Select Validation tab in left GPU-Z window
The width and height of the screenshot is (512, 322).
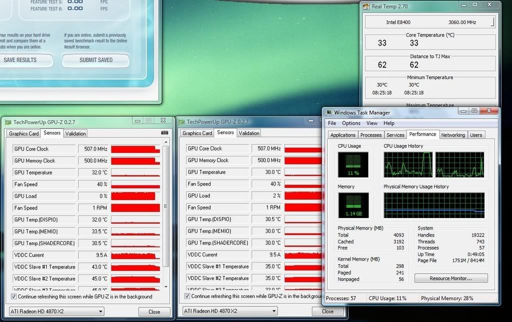pyautogui.click(x=75, y=133)
